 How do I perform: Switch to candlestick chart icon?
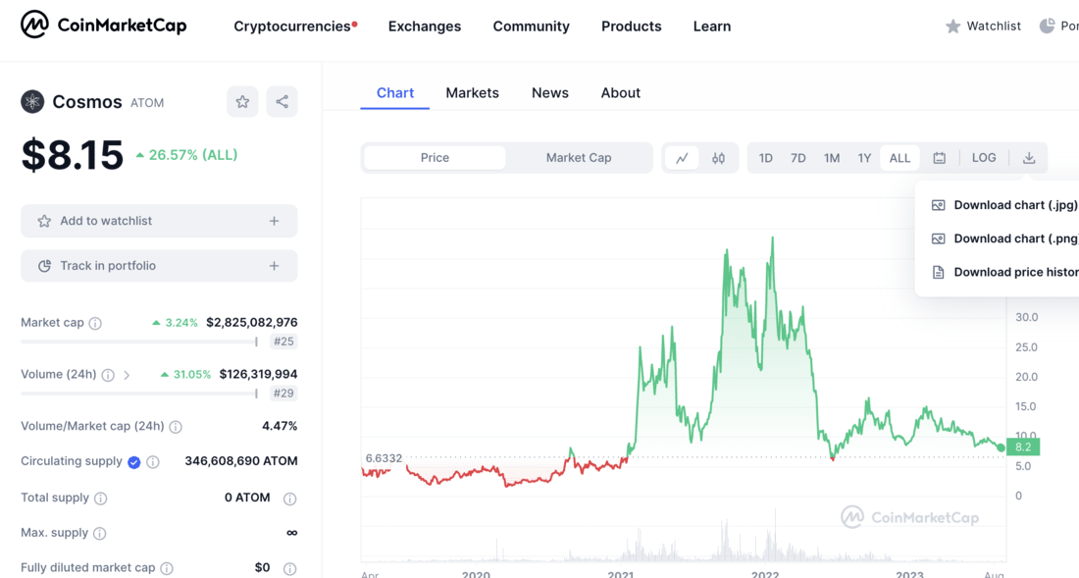click(x=718, y=158)
